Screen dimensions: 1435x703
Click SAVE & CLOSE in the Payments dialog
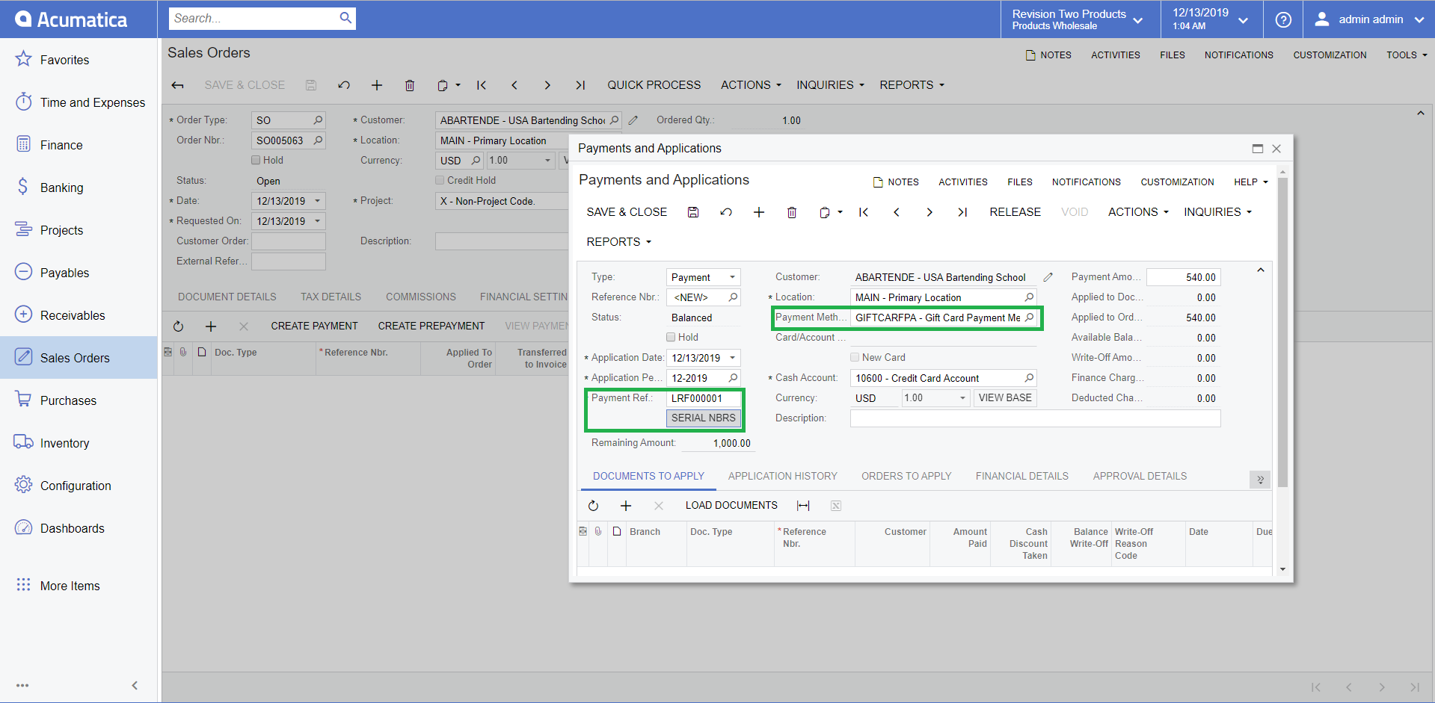coord(627,212)
